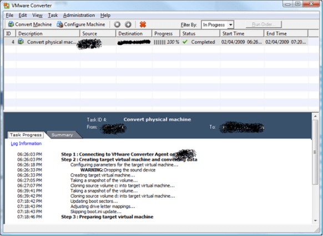This screenshot has width=323, height=236.
Task: Click 'Step 3 : Preparing target virtual machine' line
Action: [x=107, y=217]
